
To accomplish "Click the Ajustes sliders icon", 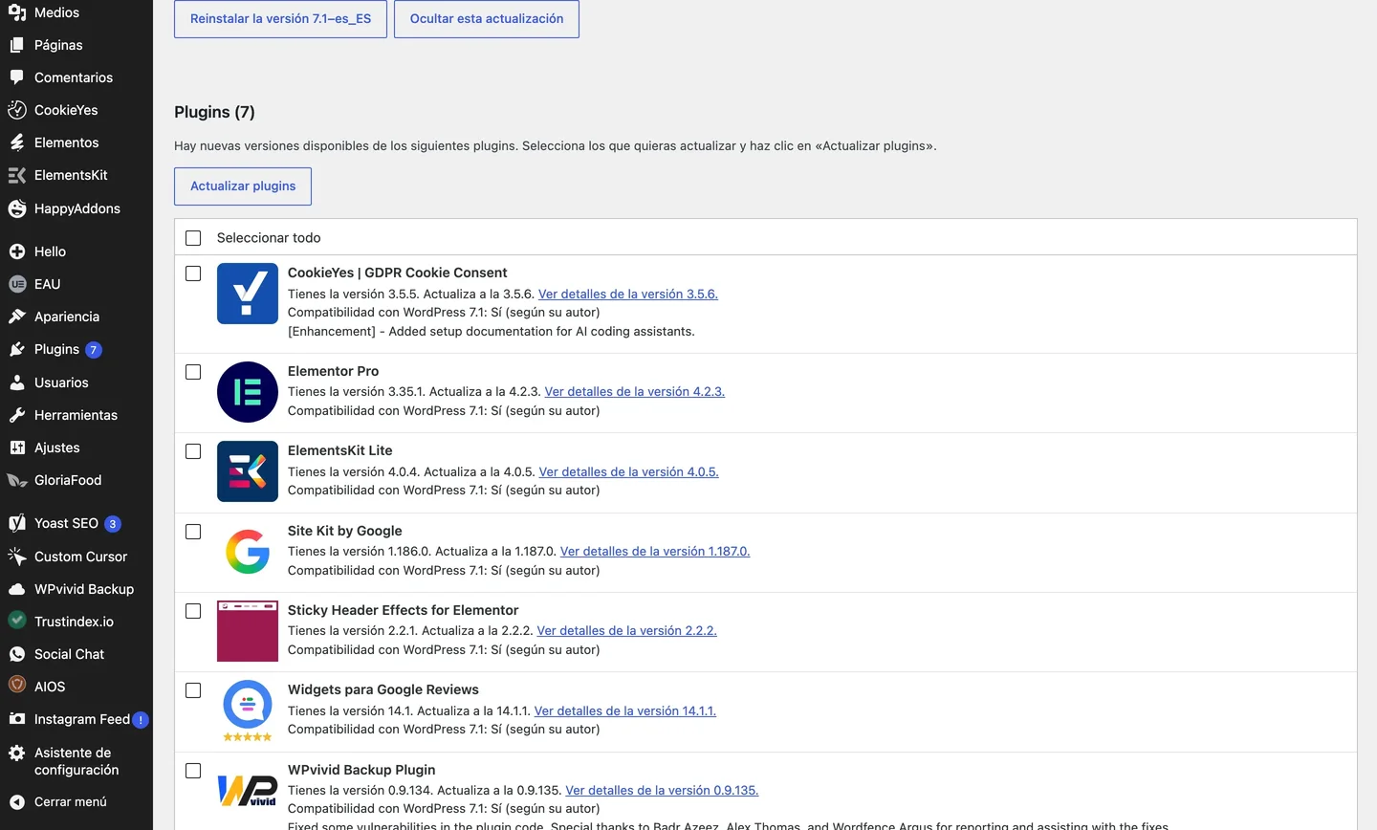I will click(x=17, y=448).
